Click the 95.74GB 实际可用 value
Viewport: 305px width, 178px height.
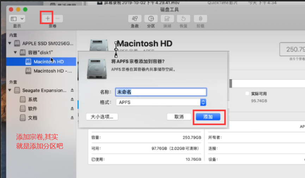pos(259,101)
